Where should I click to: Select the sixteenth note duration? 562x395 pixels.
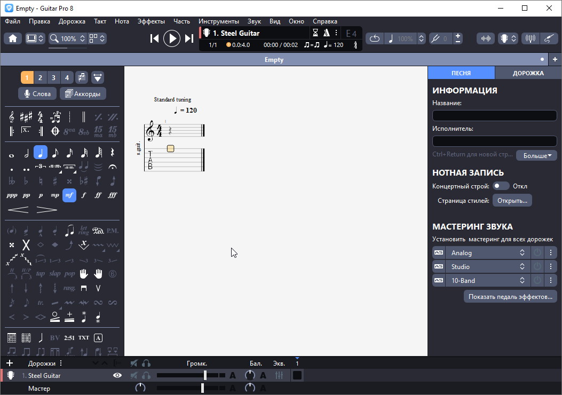click(x=69, y=153)
